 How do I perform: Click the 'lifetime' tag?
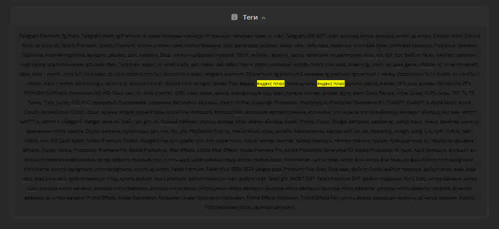pos(426,65)
